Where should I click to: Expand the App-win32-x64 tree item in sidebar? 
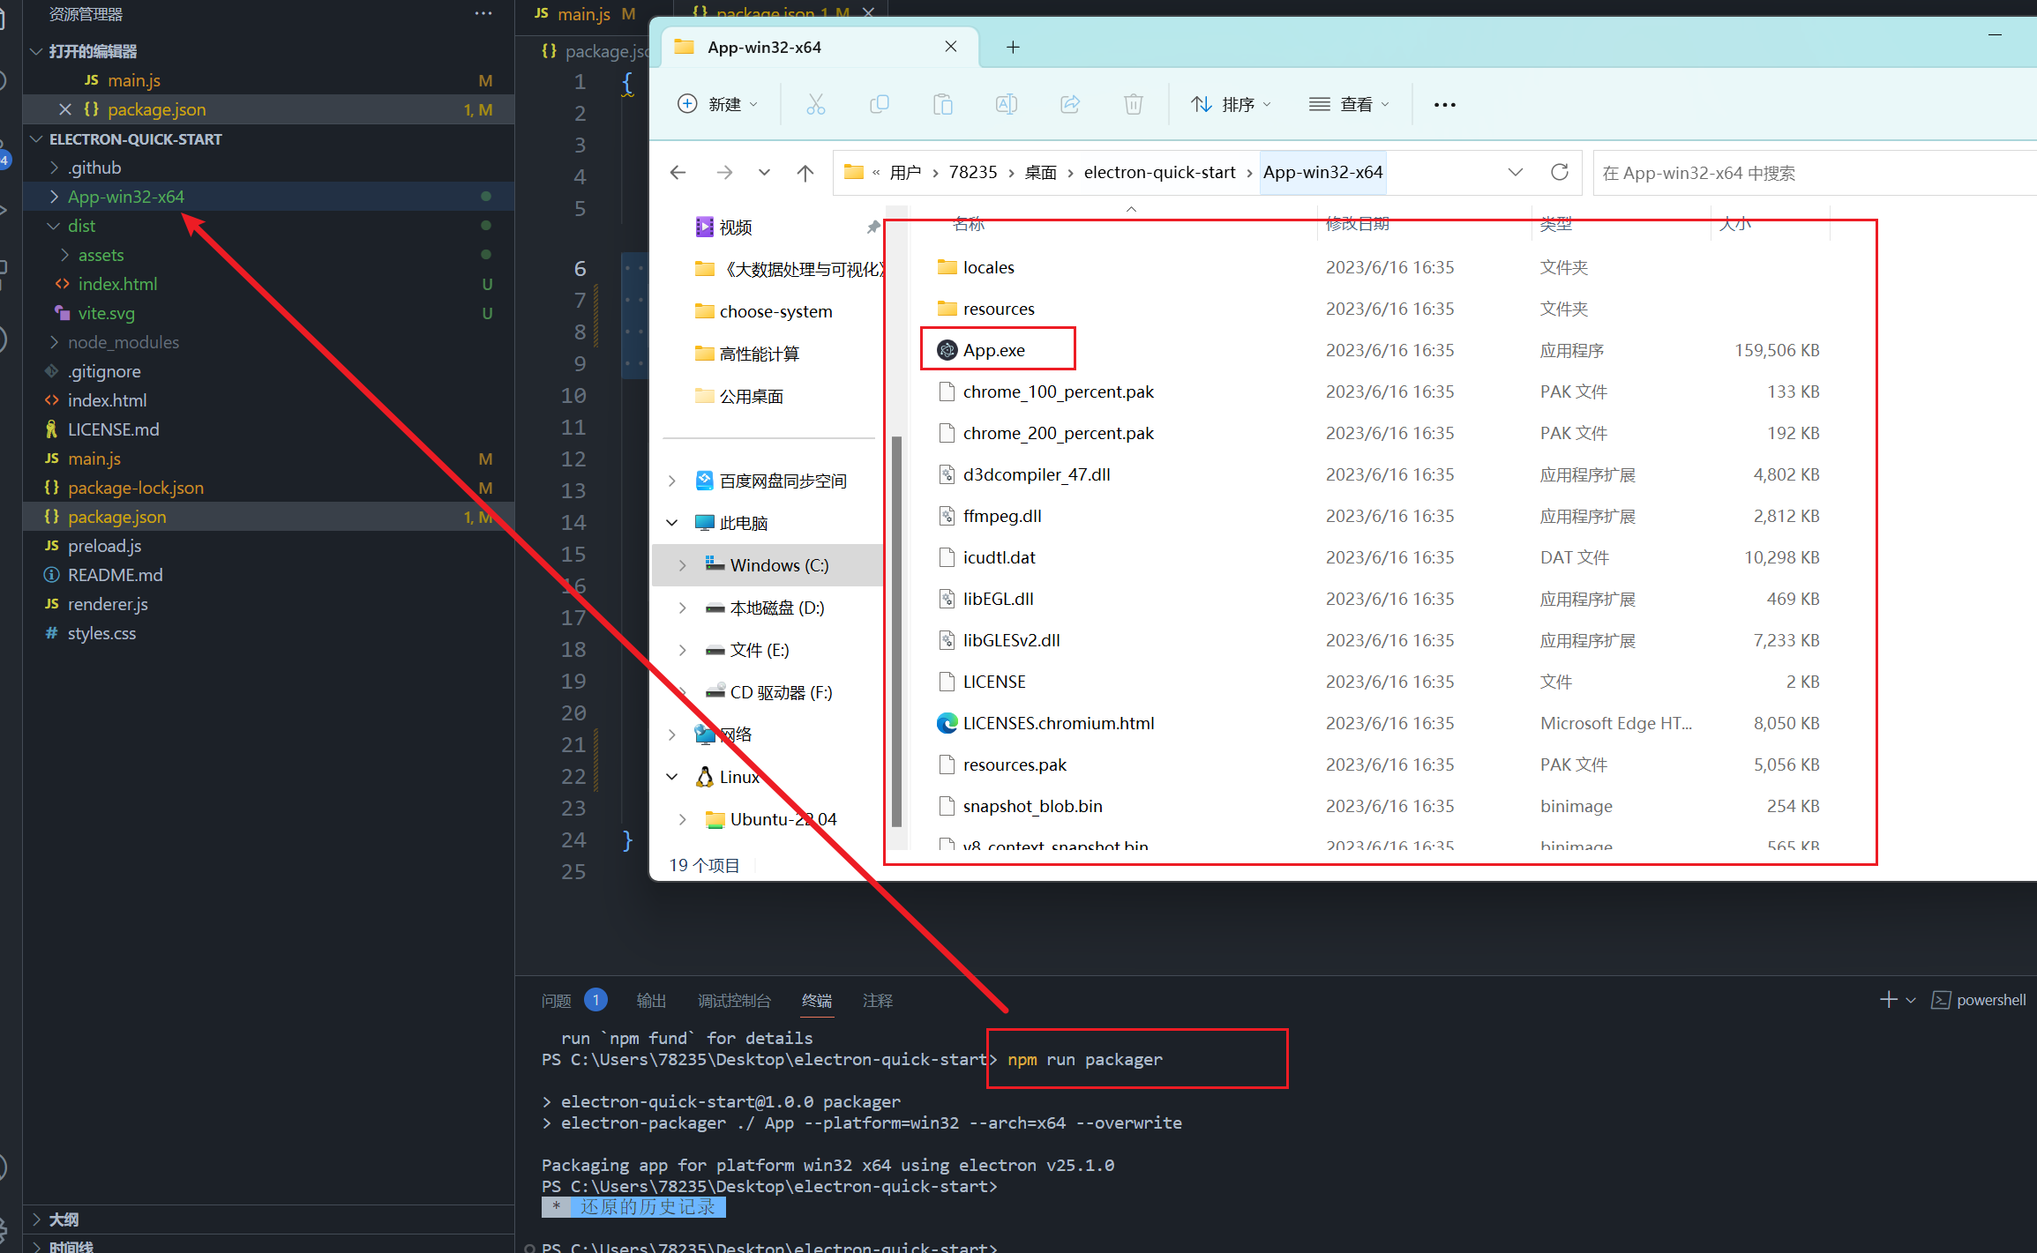pyautogui.click(x=52, y=197)
